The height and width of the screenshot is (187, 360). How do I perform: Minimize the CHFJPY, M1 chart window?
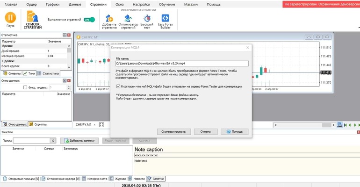309,37
